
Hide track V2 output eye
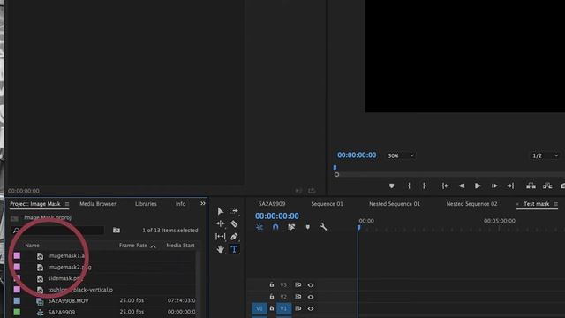pos(311,297)
